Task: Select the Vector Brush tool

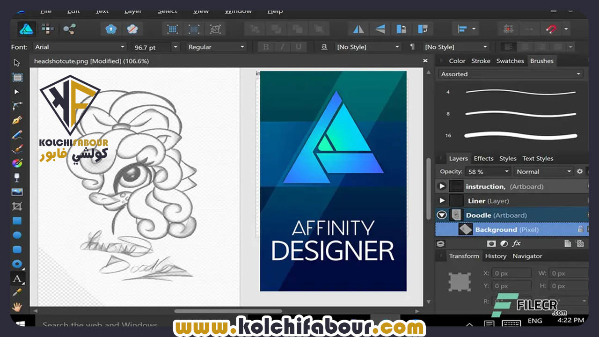Action: [17, 149]
